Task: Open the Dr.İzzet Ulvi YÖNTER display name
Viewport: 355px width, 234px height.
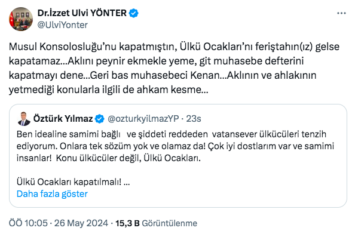Action: (82, 13)
